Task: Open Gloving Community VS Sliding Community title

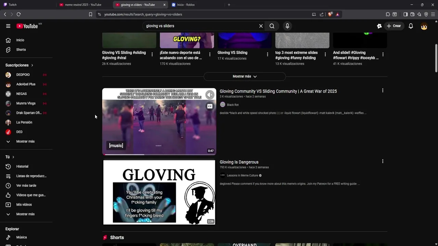Action: [x=278, y=91]
